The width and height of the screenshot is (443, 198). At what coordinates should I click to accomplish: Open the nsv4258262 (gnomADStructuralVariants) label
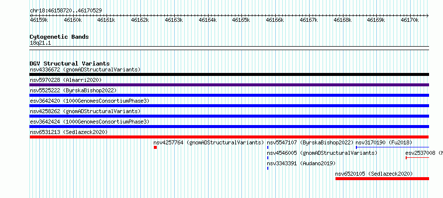pos(85,111)
